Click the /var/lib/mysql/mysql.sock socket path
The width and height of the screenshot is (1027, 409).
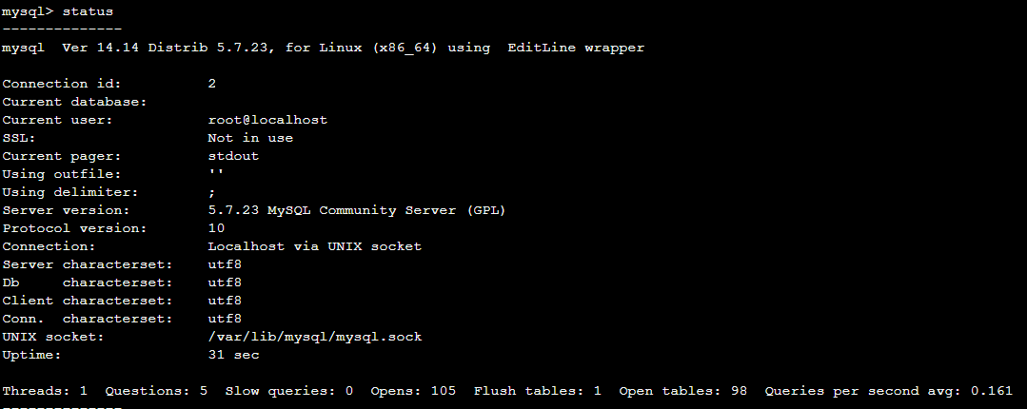coord(314,337)
